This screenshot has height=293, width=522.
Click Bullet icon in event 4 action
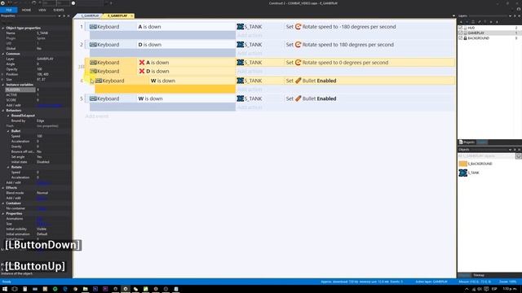tap(298, 81)
